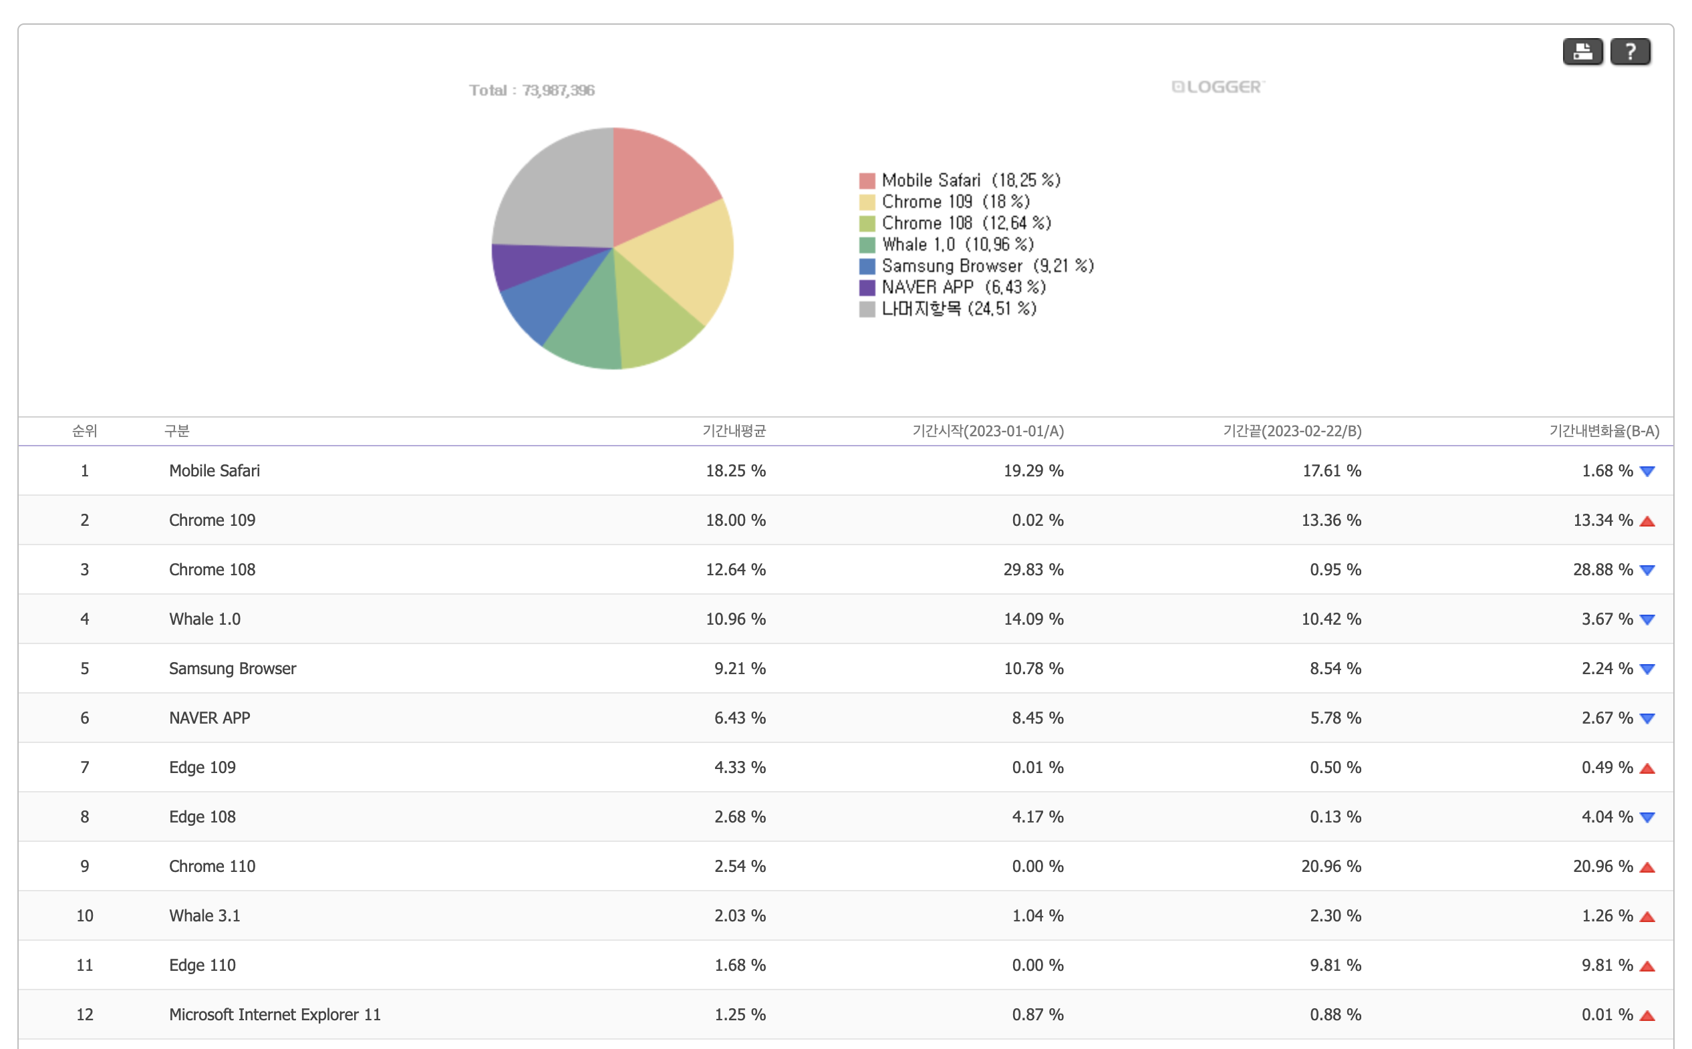Click the Whale 1.0 legend color swatch
The width and height of the screenshot is (1692, 1049).
tap(867, 245)
